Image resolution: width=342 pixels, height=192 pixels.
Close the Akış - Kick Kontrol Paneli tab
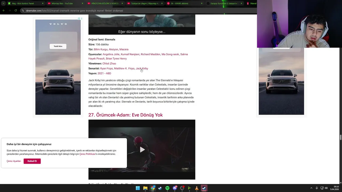43,3
